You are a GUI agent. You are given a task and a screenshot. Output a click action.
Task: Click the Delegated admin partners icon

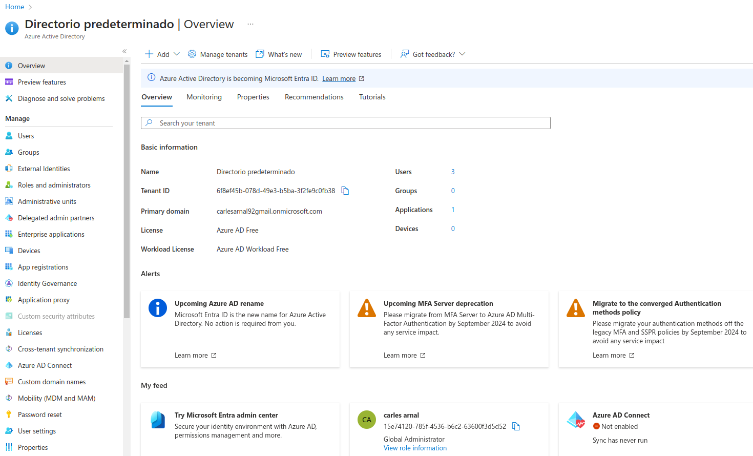(9, 218)
